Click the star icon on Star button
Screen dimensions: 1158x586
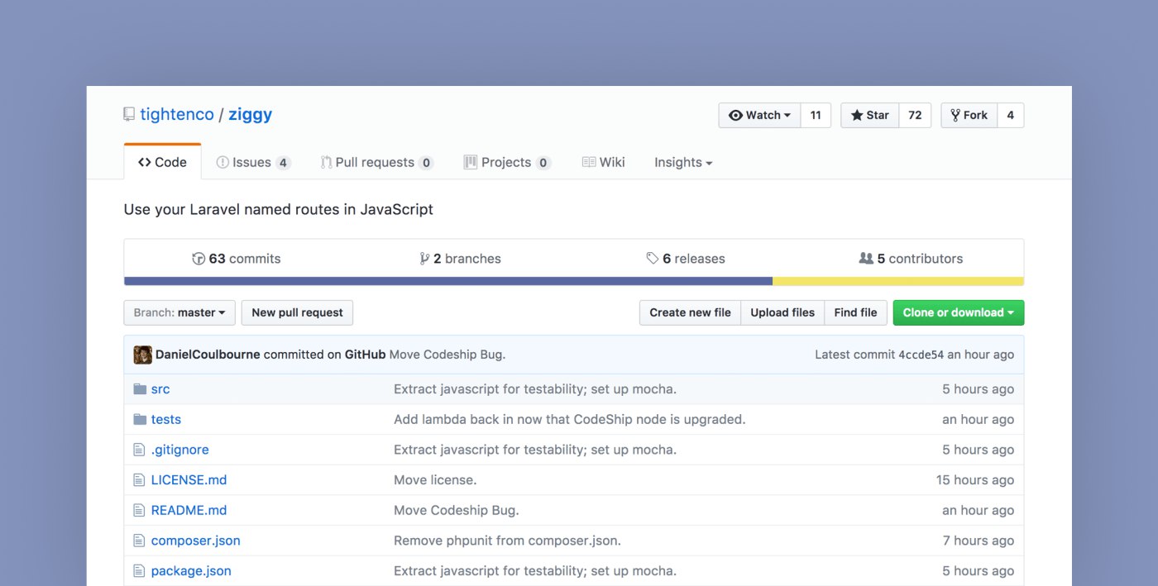click(857, 116)
